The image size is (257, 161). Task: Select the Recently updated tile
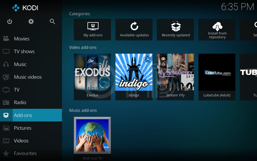click(x=175, y=30)
